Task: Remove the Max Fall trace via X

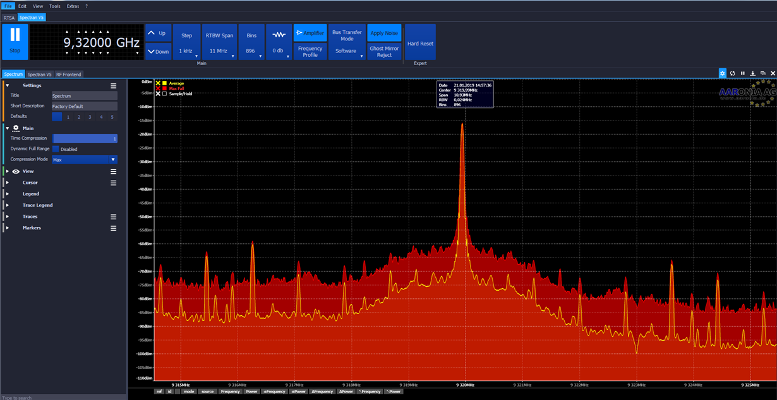Action: pos(158,88)
